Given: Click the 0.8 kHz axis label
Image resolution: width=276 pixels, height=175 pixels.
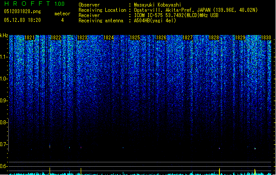Looking at the screenshot, I should tap(4, 122).
